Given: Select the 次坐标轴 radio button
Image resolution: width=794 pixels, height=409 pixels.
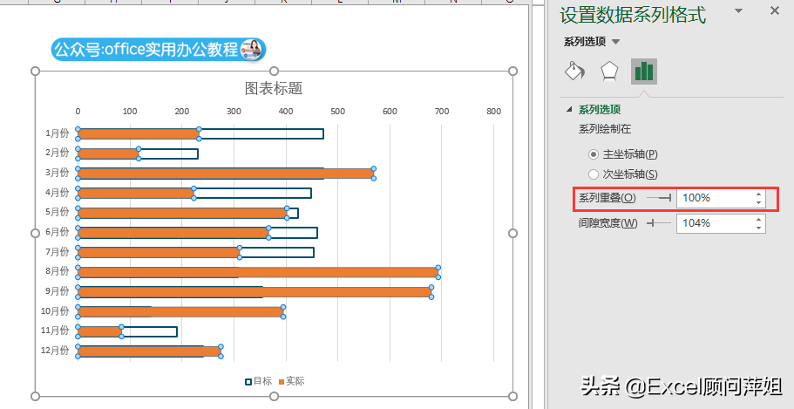Looking at the screenshot, I should 593,174.
